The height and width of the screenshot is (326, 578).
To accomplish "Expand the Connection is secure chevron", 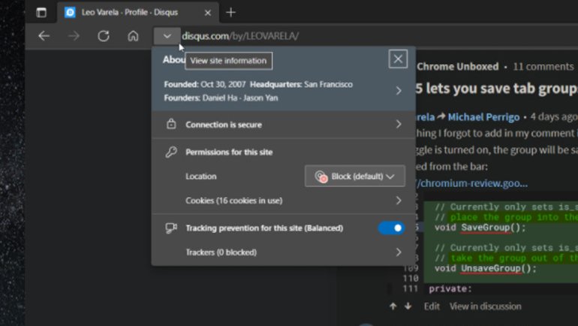I will [399, 124].
